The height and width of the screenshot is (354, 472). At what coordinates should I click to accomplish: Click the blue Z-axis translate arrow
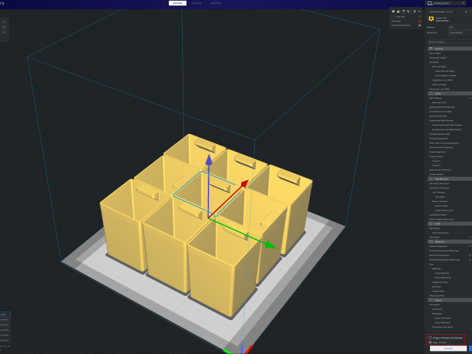[x=208, y=160]
